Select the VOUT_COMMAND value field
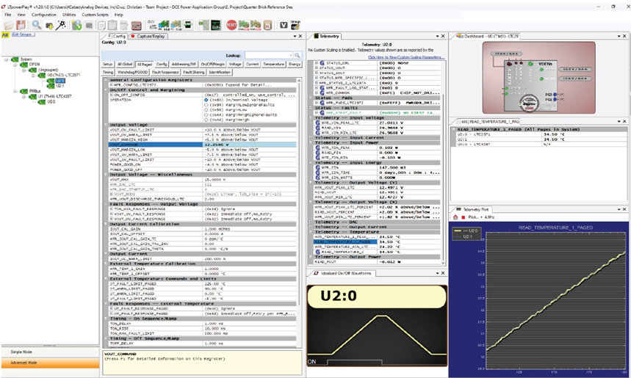This screenshot has height=378, width=631. click(x=235, y=145)
